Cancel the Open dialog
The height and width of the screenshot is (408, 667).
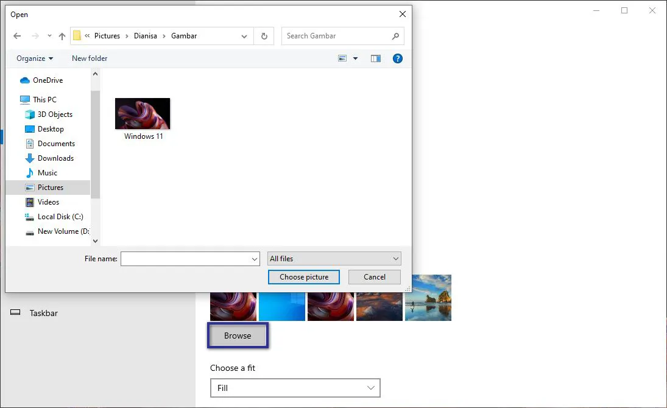(x=374, y=277)
